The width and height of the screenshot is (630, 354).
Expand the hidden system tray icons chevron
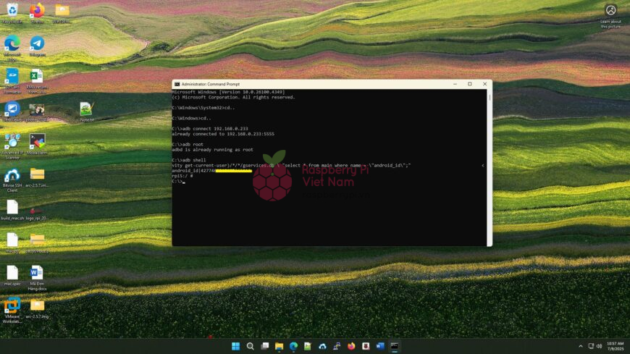point(580,347)
